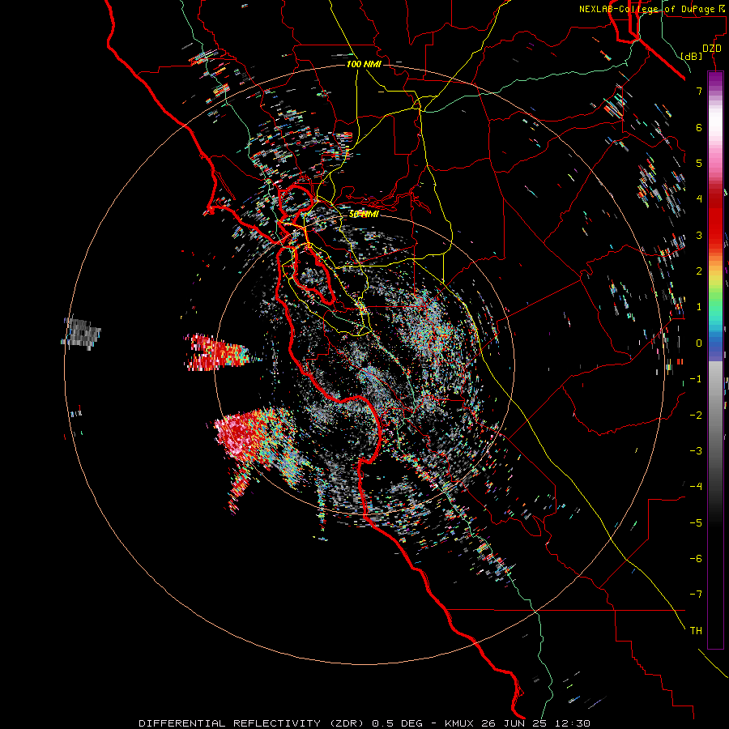The image size is (729, 729).
Task: Click the -3 value on the scale
Action: [x=696, y=451]
